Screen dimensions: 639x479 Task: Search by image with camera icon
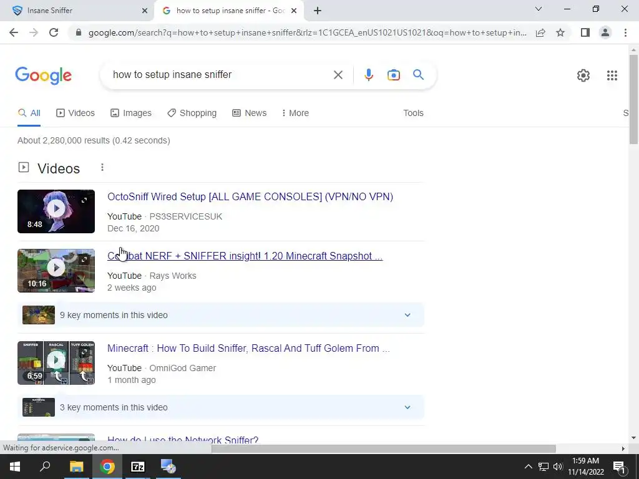pyautogui.click(x=393, y=75)
